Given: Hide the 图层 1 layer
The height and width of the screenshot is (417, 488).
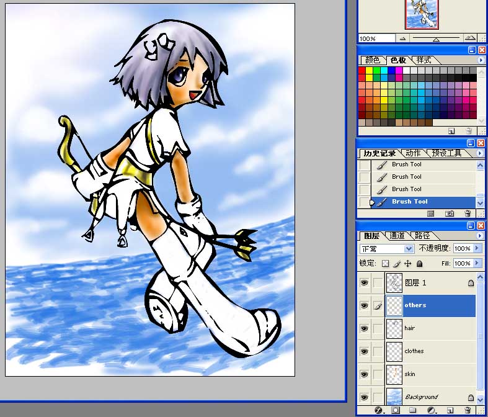Looking at the screenshot, I should coord(364,283).
